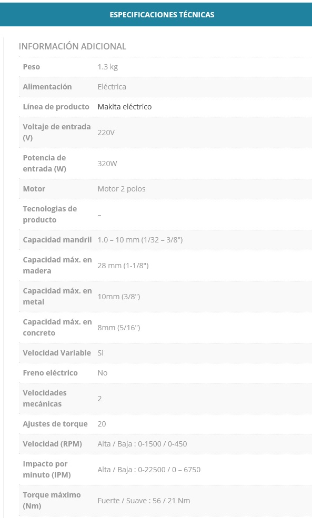The height and width of the screenshot is (518, 312).
Task: Click the 10mm metal capacity value
Action: coord(119,297)
